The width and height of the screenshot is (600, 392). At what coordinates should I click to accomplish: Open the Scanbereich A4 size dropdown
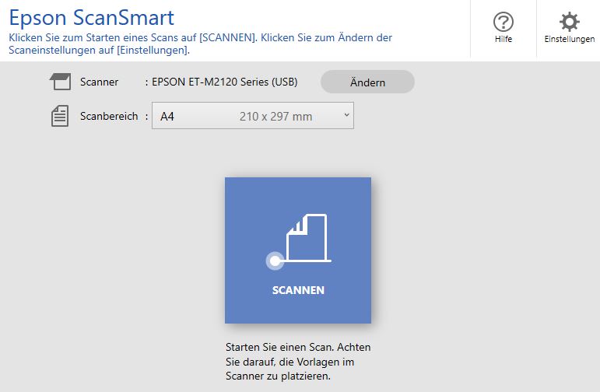tap(253, 115)
